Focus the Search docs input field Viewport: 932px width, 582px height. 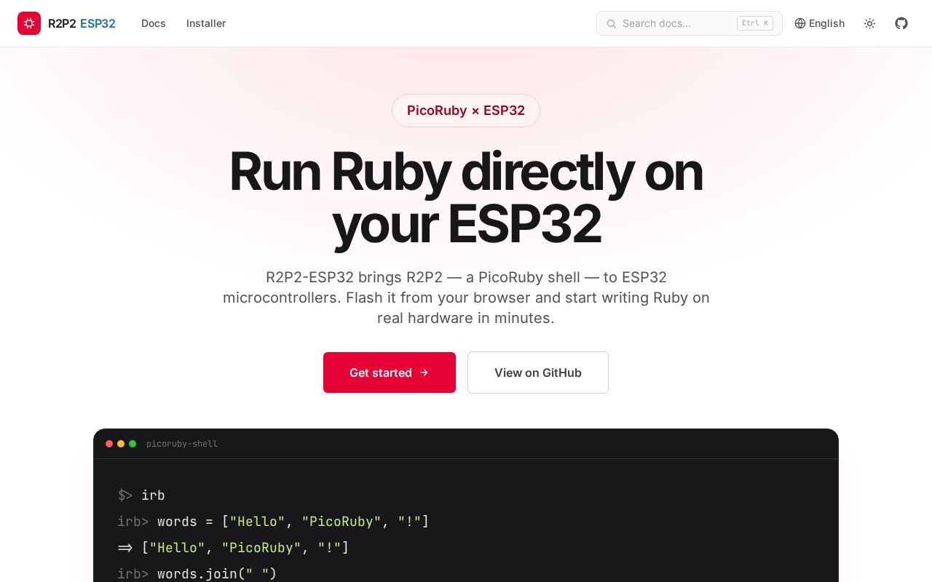(690, 23)
